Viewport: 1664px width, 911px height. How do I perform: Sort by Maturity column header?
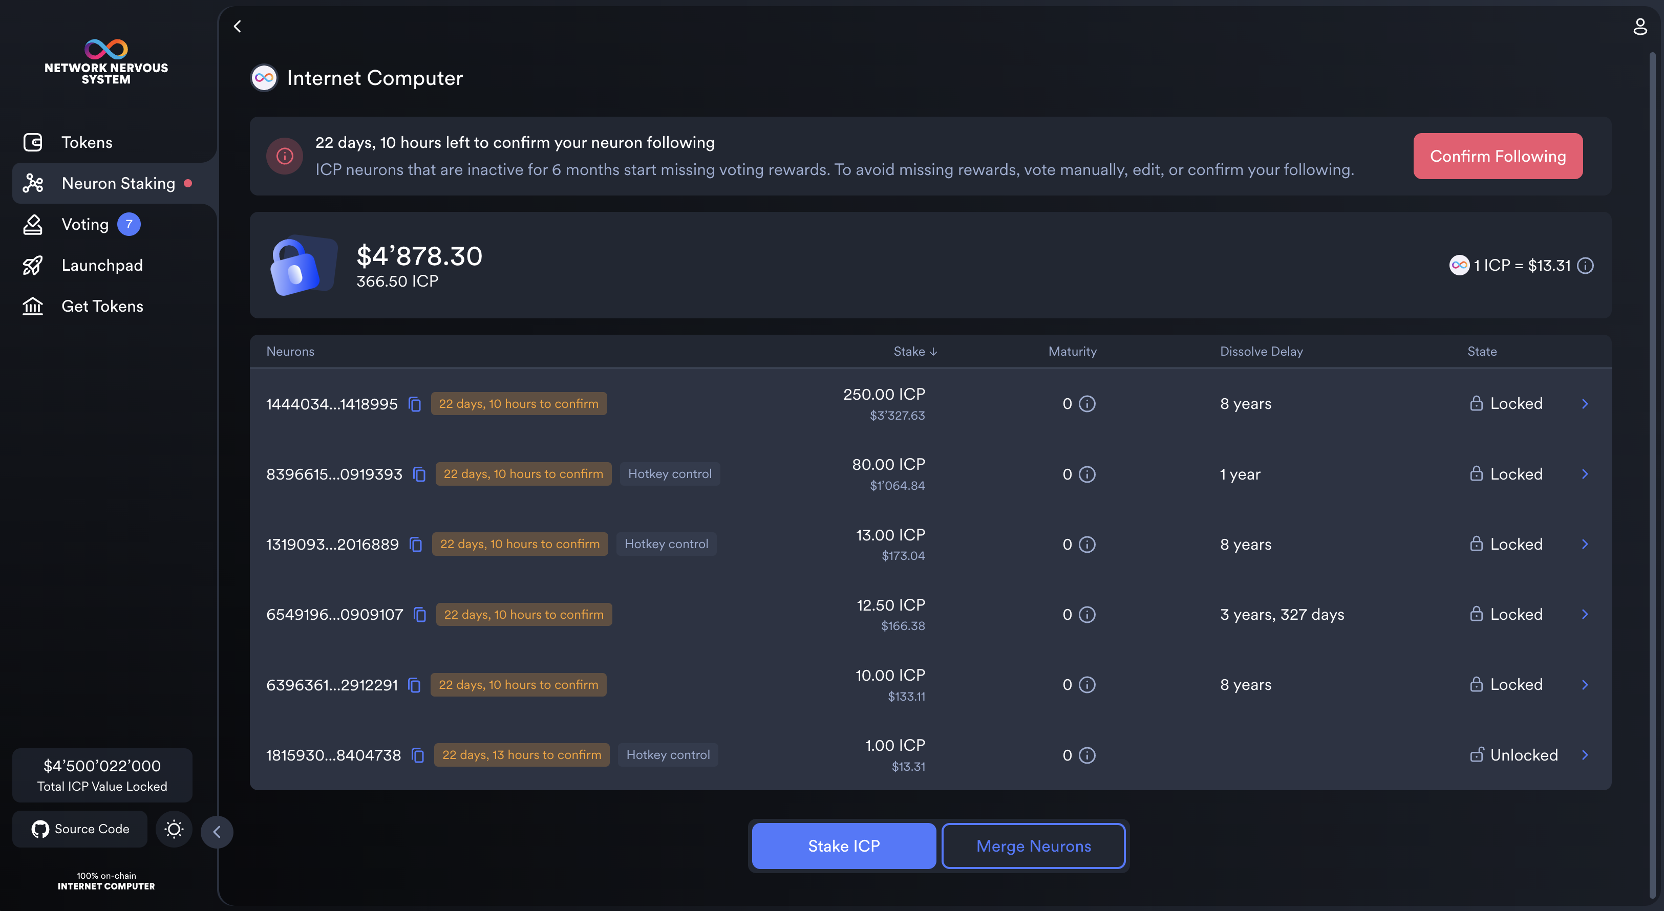tap(1072, 351)
